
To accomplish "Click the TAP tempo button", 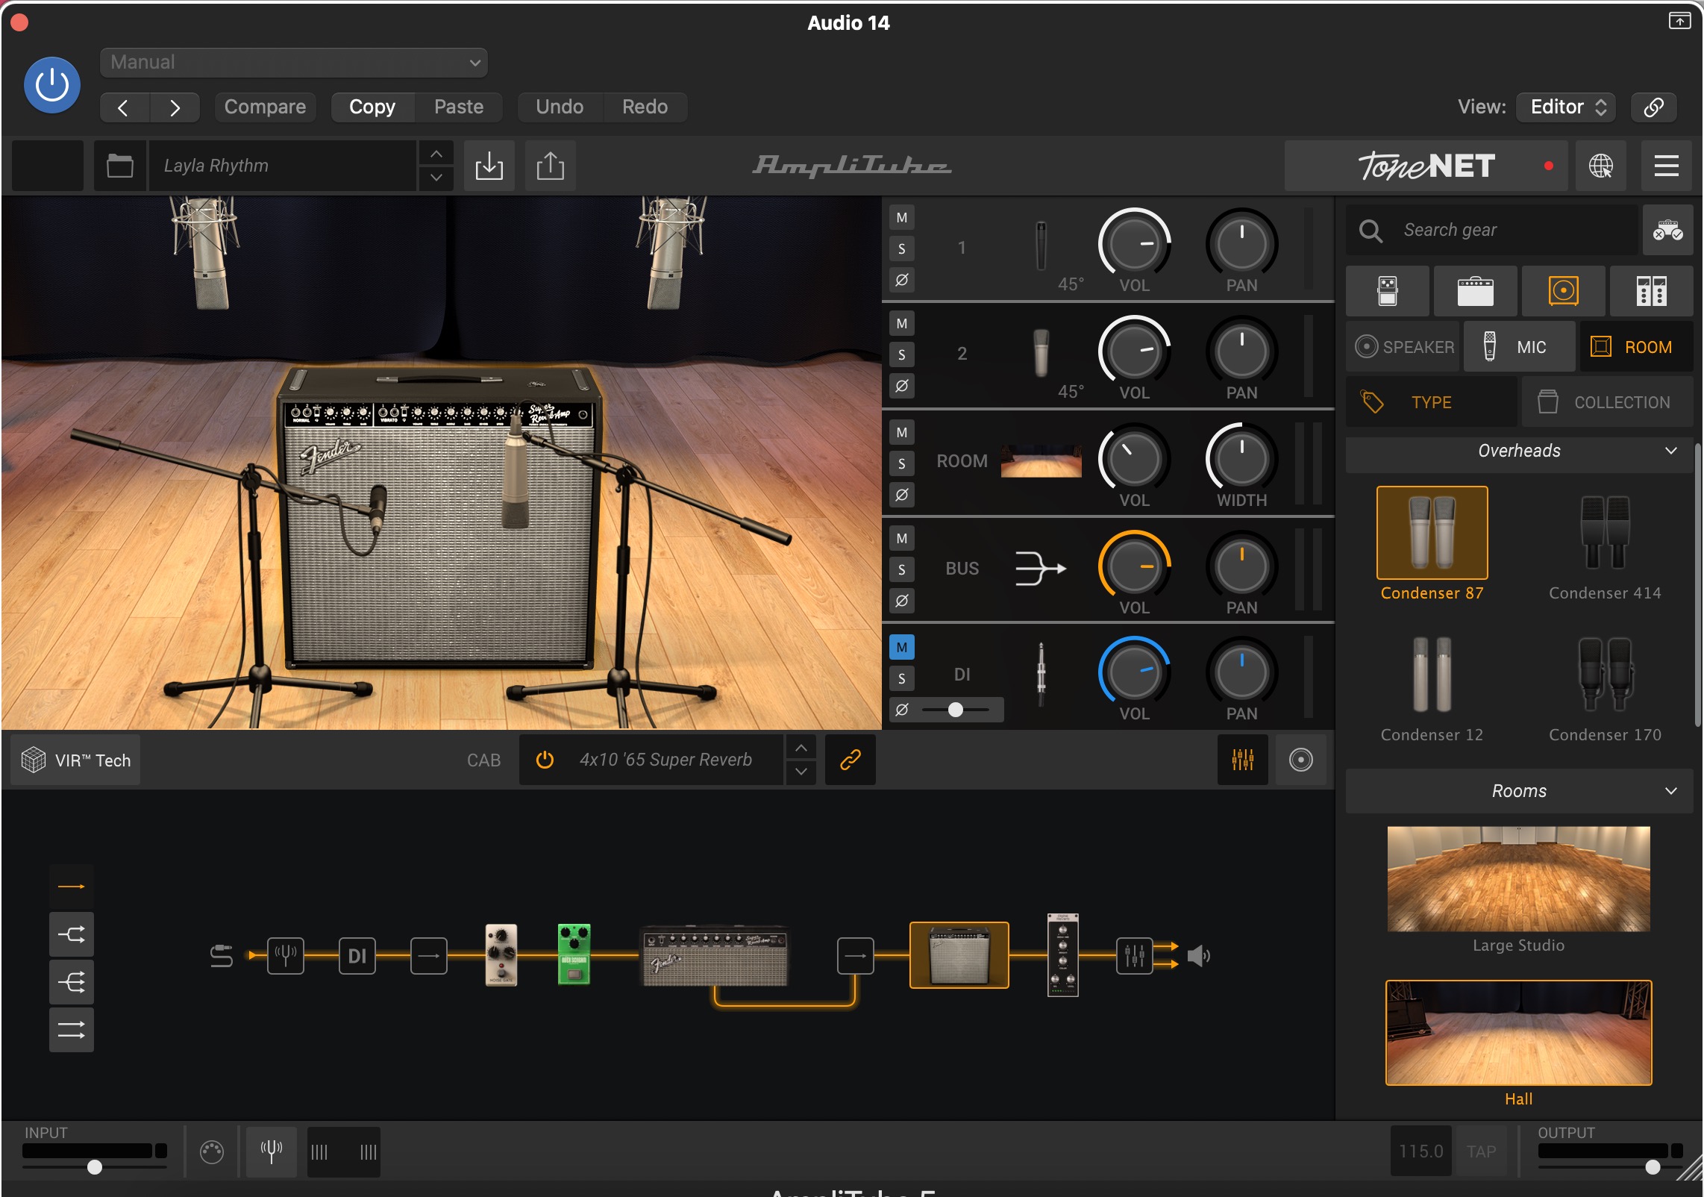I will pyautogui.click(x=1481, y=1151).
